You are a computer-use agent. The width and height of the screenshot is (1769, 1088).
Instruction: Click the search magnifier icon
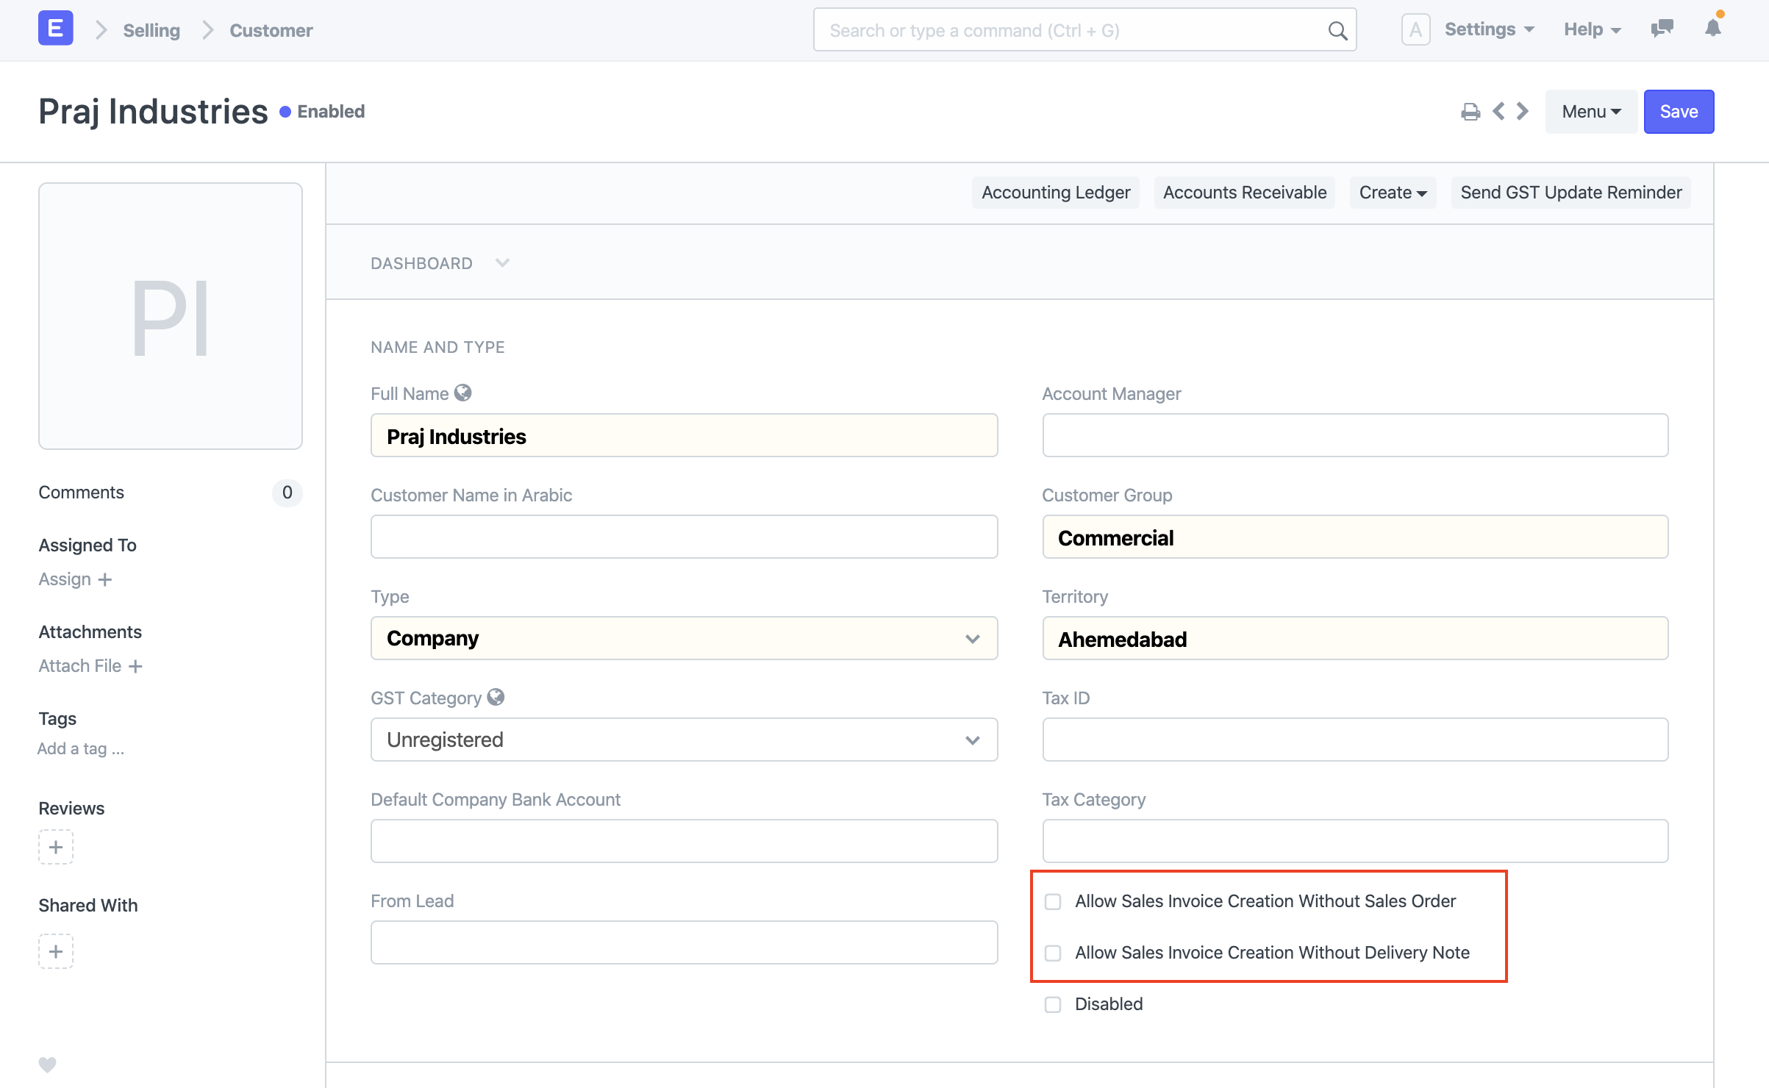tap(1337, 31)
